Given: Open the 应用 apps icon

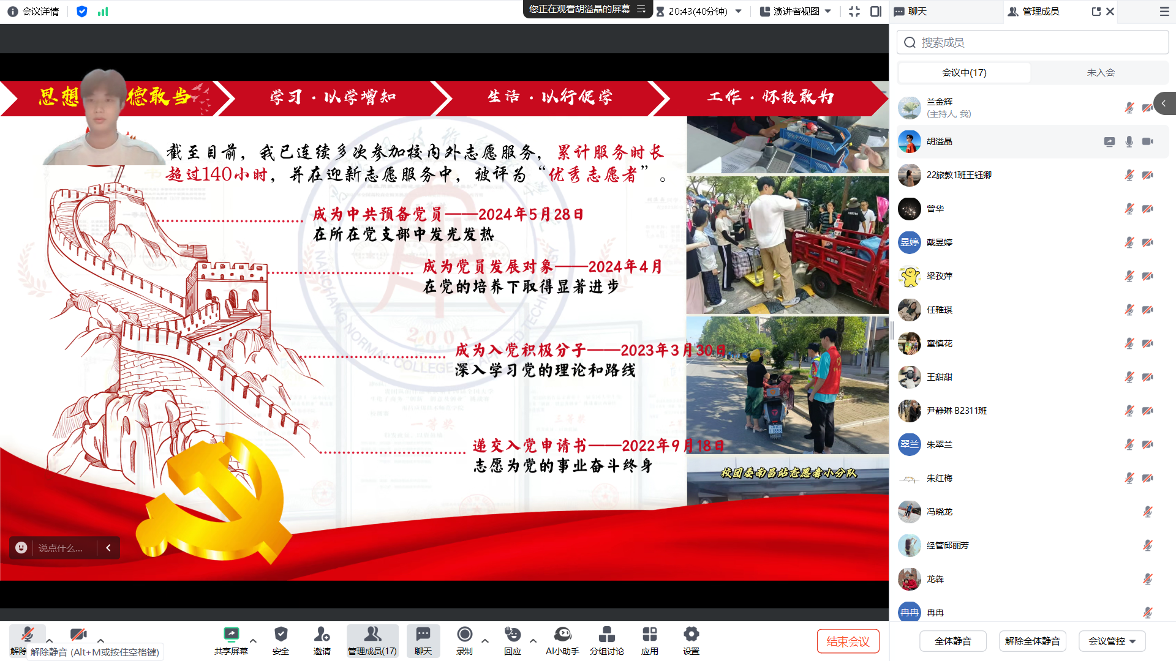Looking at the screenshot, I should (649, 635).
